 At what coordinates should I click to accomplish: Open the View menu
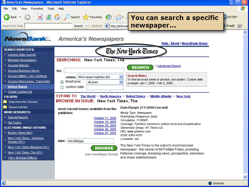pos(24,9)
